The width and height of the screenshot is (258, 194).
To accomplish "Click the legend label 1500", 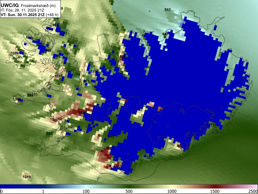I will click(215, 191).
